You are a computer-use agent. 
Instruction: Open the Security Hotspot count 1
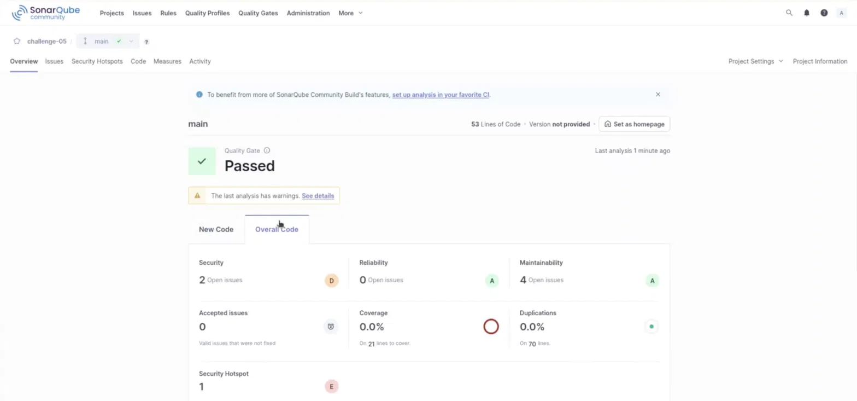(201, 387)
